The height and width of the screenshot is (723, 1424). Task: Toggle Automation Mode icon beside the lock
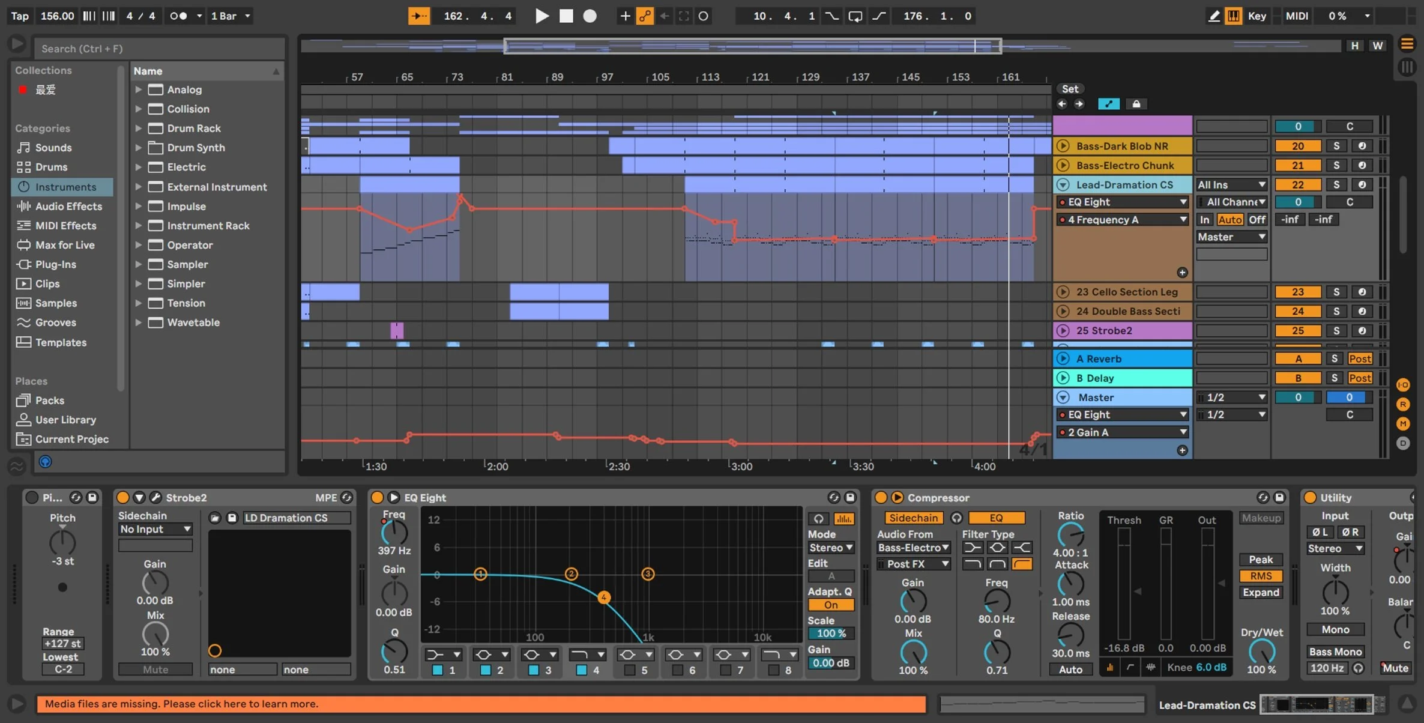click(x=1109, y=104)
